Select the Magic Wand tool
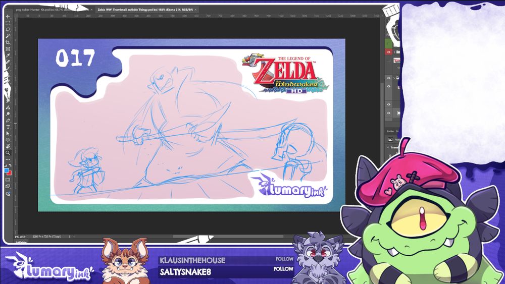This screenshot has width=505, height=284. (8, 36)
